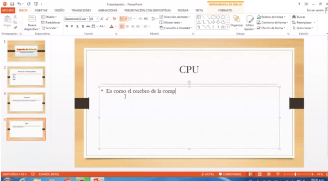Click the Save icon in quick access toolbar
This screenshot has height=181, width=328.
point(12,4)
